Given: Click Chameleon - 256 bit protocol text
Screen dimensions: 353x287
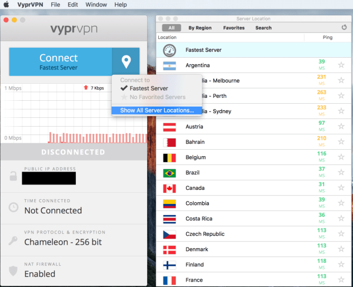Looking at the screenshot, I should tap(63, 242).
